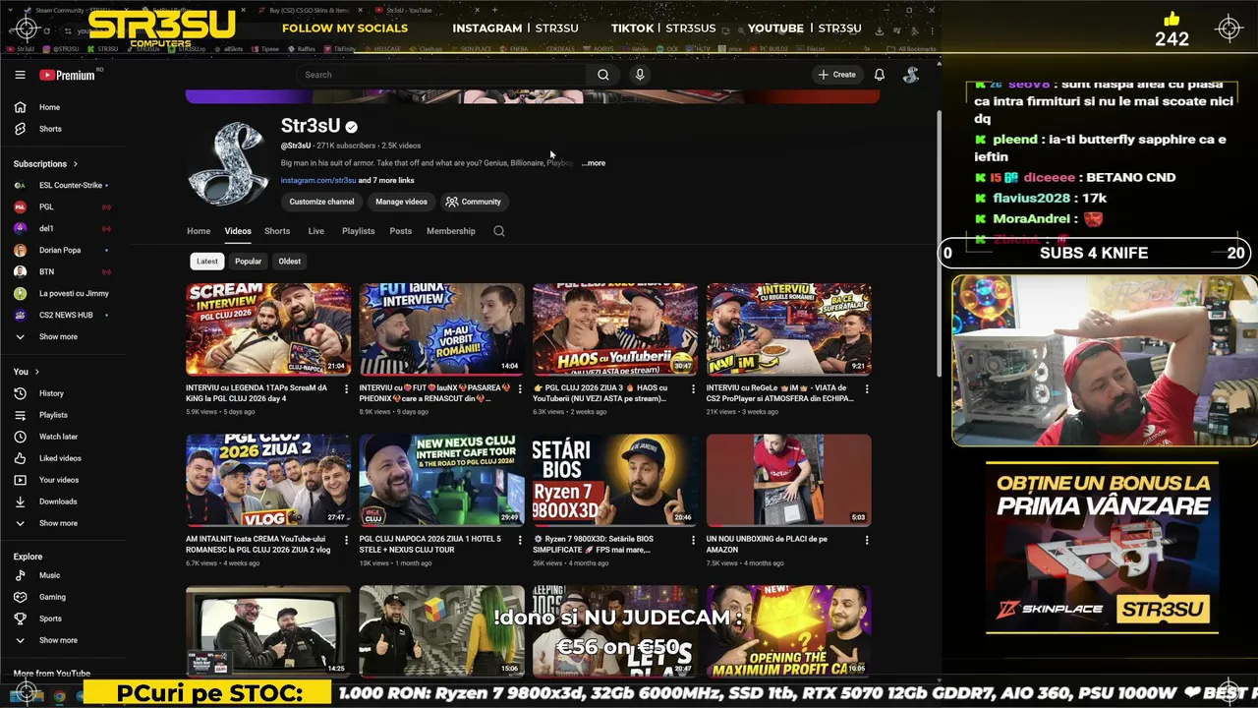Open options for PGL CLUJ NAPOCA ZIUA 1 video

(x=519, y=540)
